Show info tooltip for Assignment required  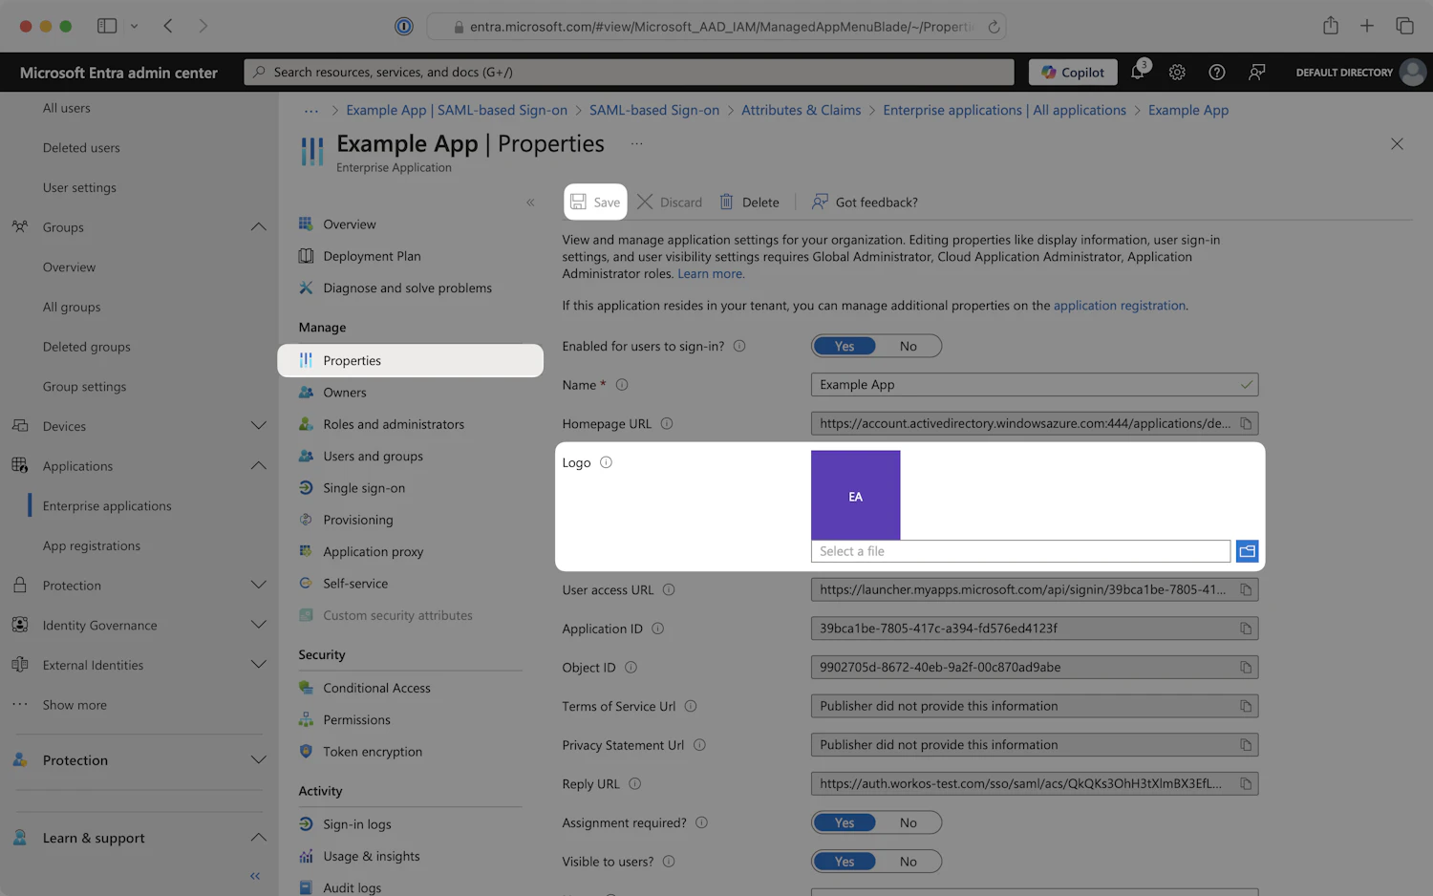(701, 822)
